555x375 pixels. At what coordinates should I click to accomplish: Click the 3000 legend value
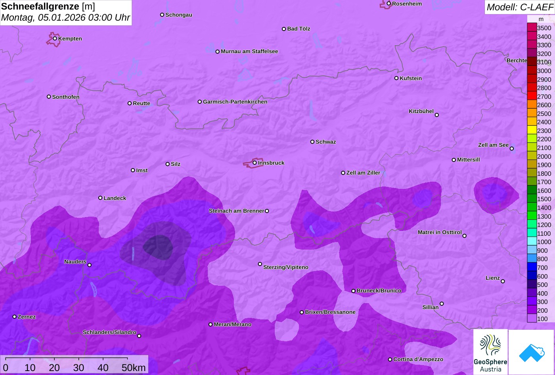point(544,71)
